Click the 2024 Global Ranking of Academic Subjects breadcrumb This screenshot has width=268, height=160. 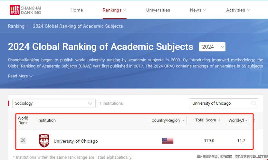coord(78,26)
